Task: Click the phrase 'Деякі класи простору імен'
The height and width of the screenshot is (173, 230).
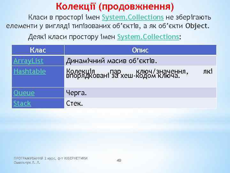Action: pyautogui.click(x=72, y=37)
